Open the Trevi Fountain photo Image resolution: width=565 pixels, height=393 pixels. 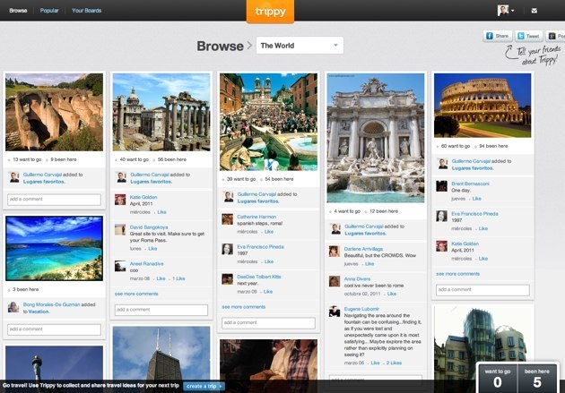pos(376,138)
